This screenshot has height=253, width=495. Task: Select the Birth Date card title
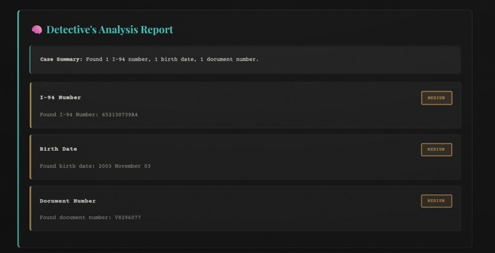coord(58,149)
